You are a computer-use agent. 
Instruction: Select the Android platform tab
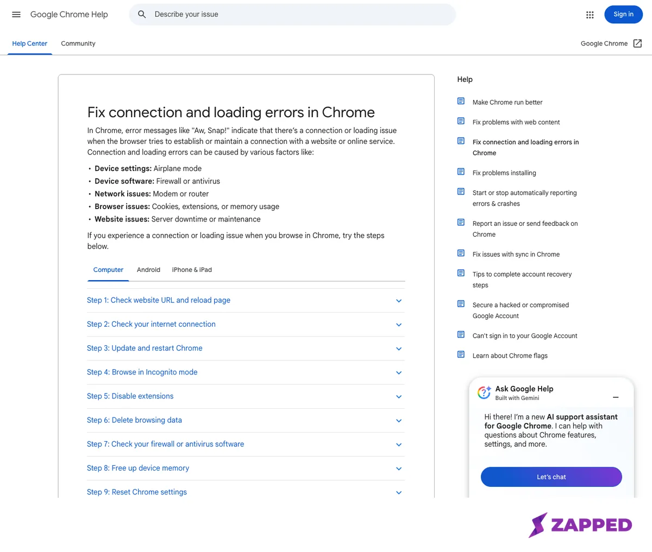(x=148, y=270)
